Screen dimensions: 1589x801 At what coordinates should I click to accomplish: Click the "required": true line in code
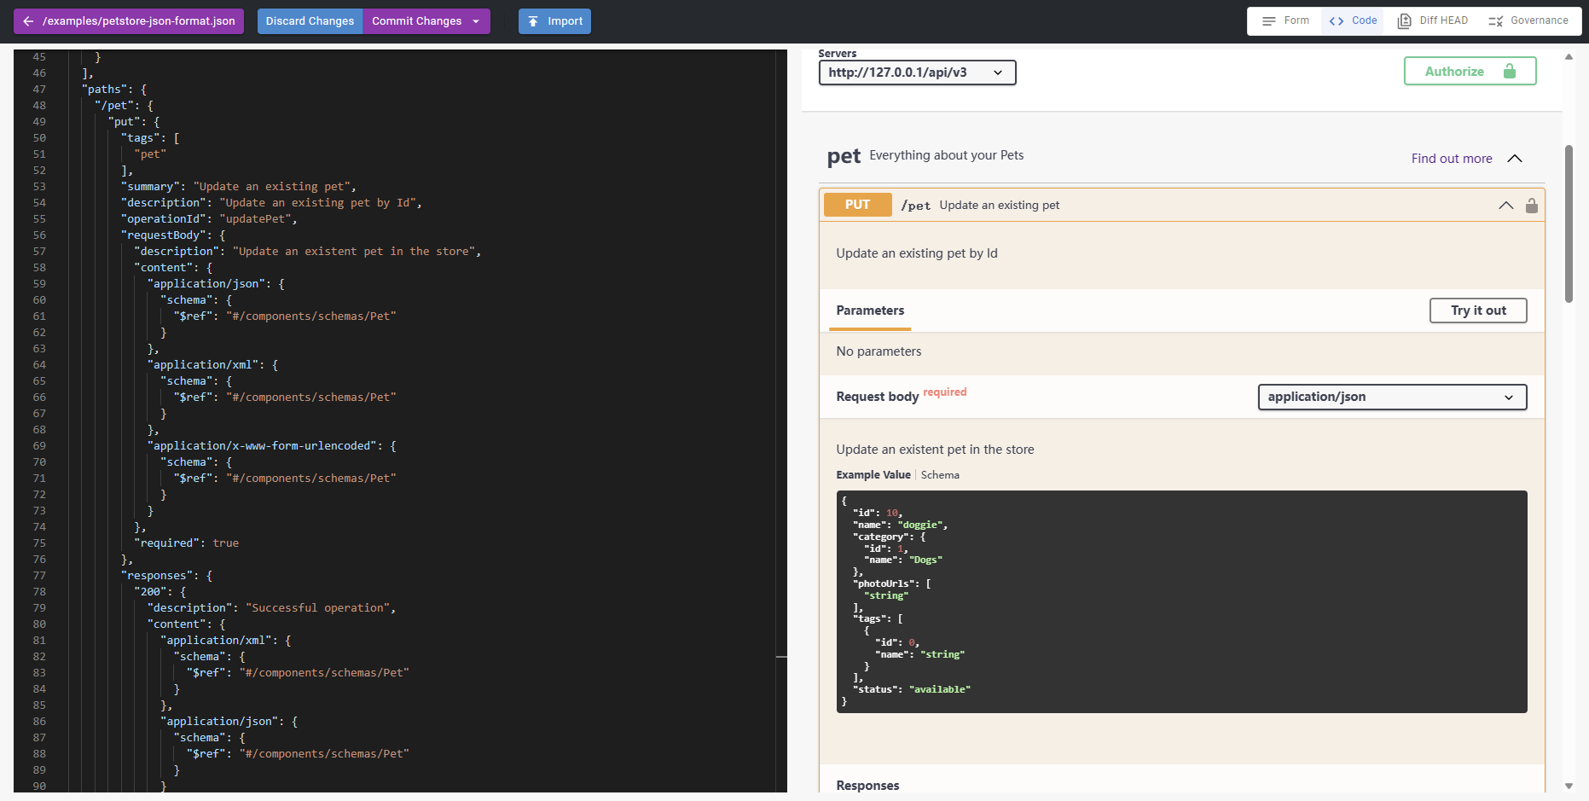click(x=186, y=543)
